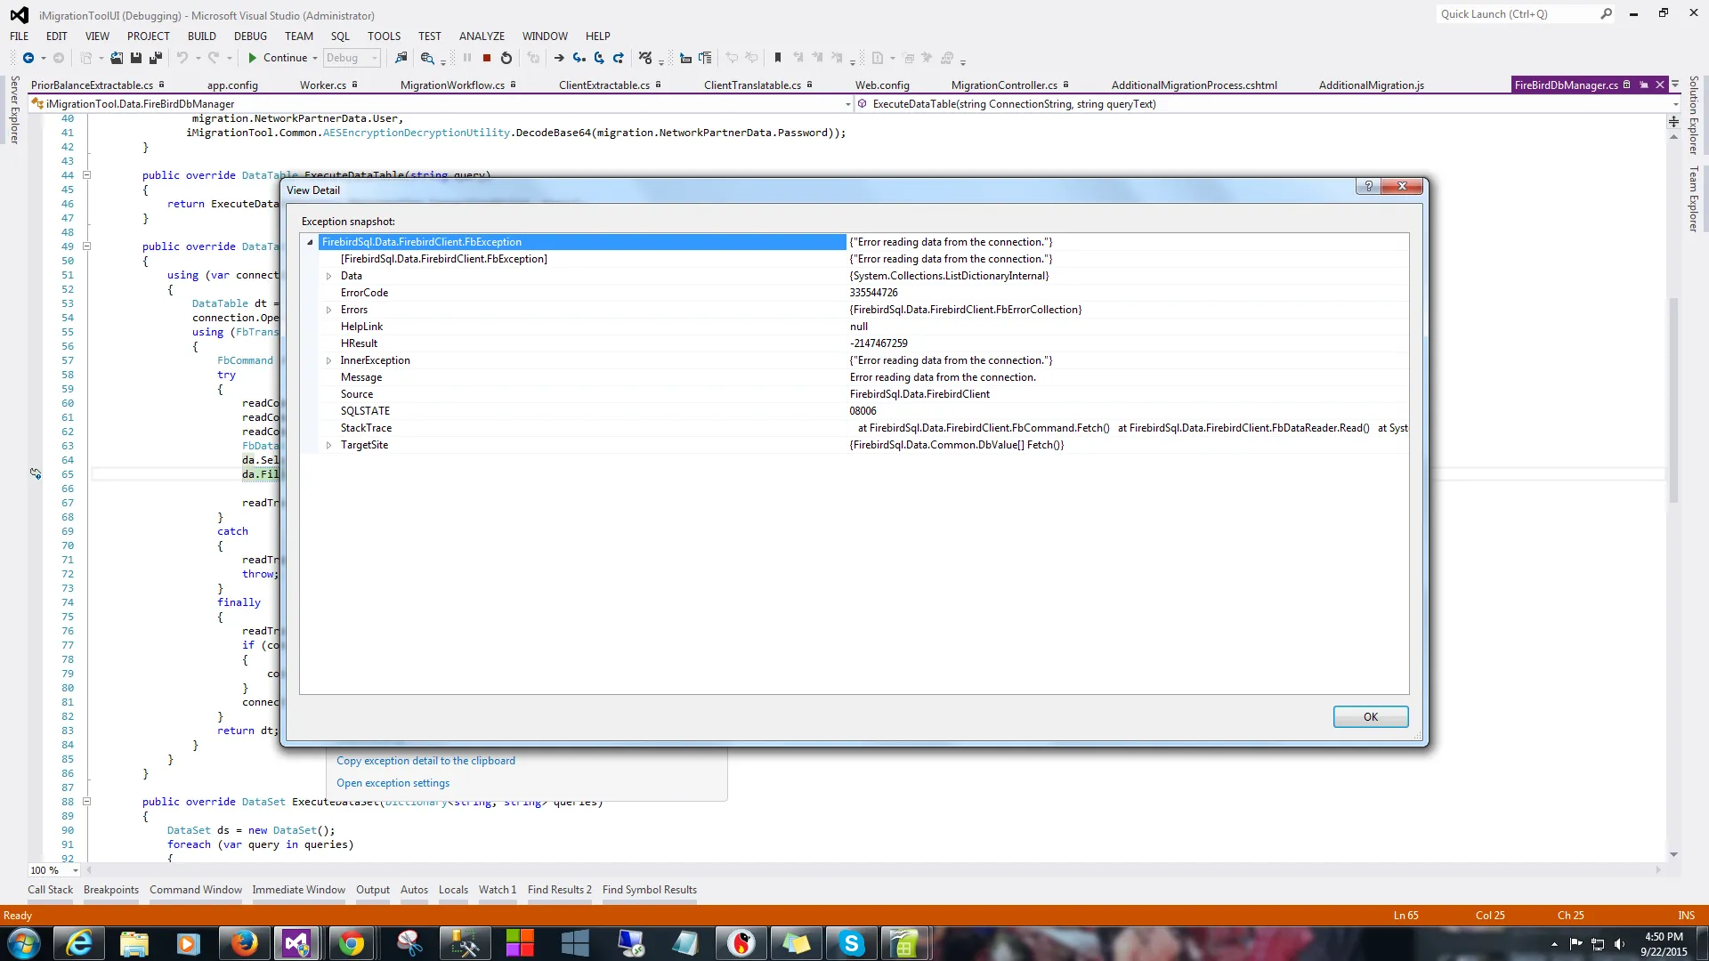This screenshot has width=1709, height=961.
Task: Open the DEBUG menu
Action: 250,36
